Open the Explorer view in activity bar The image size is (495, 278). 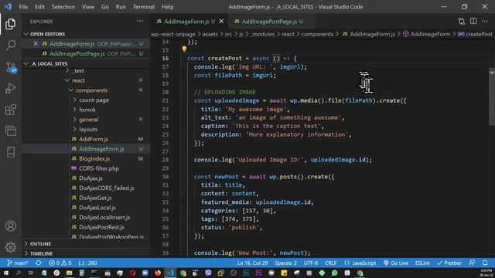[10, 24]
